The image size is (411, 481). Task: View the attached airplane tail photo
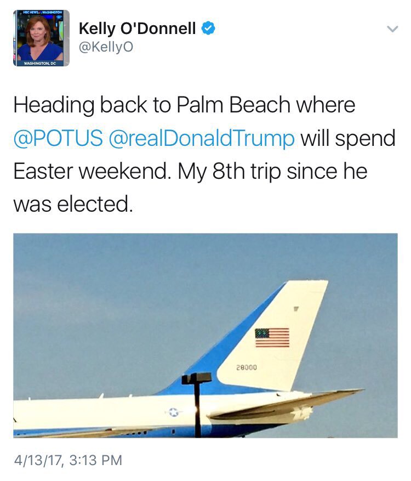pos(206,336)
